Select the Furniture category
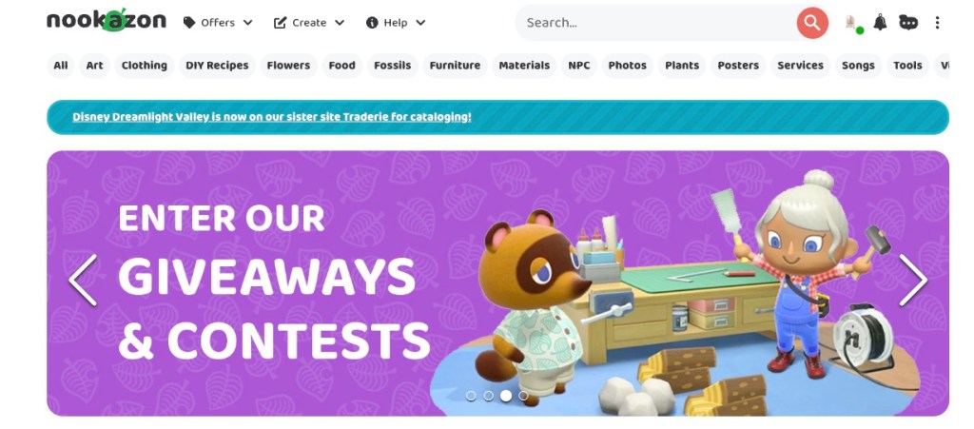 [455, 66]
